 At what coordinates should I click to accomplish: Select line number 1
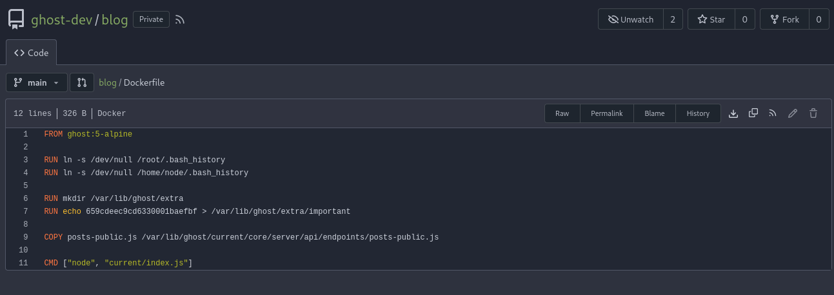[x=26, y=134]
